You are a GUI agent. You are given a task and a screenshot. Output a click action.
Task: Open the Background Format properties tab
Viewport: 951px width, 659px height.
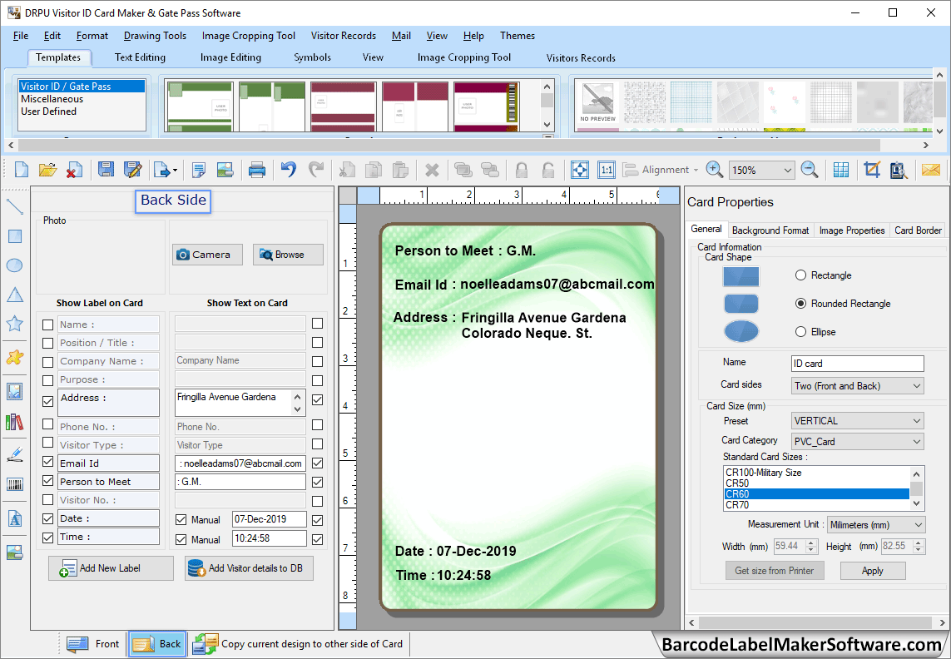click(x=770, y=230)
